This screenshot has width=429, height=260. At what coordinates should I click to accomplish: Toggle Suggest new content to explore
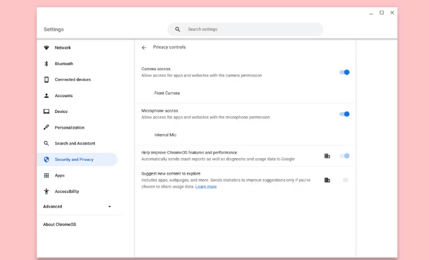tap(344, 180)
